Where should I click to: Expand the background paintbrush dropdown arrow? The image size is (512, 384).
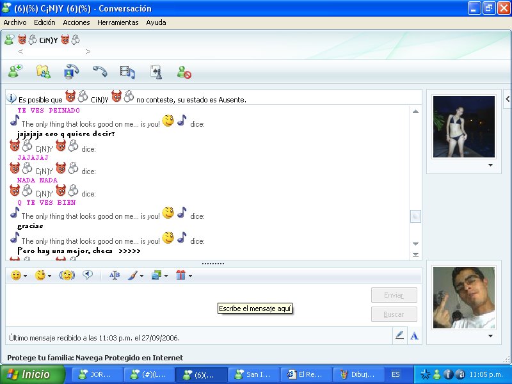141,276
